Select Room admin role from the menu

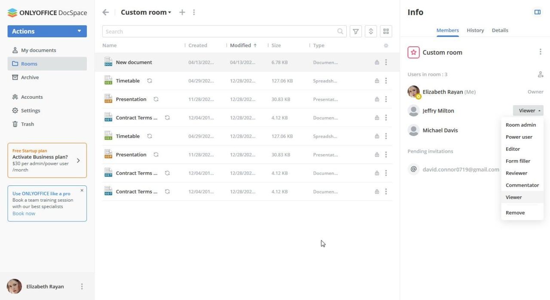[522, 125]
